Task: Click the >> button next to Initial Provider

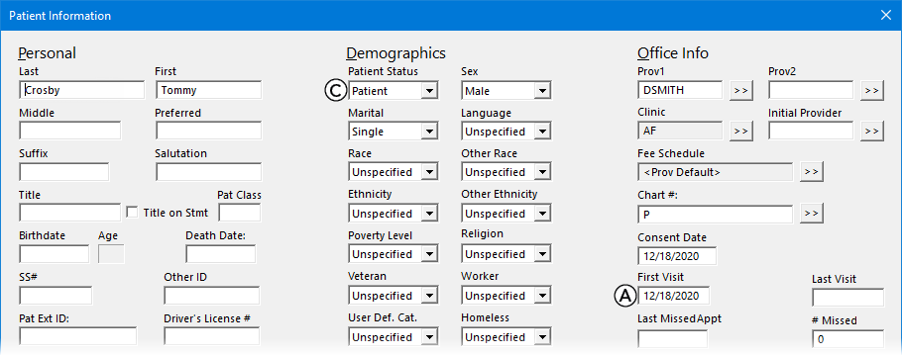Action: click(x=872, y=132)
